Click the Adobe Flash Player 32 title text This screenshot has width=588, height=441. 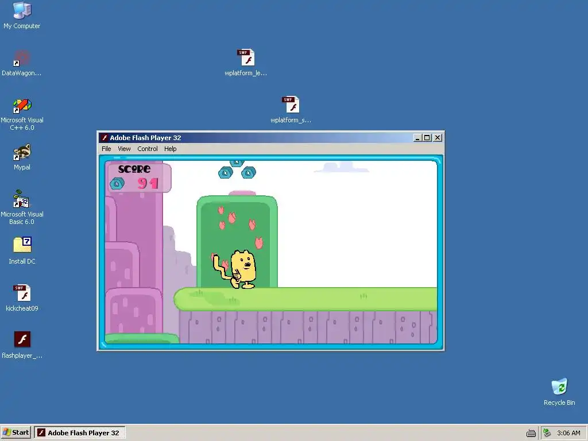[145, 138]
